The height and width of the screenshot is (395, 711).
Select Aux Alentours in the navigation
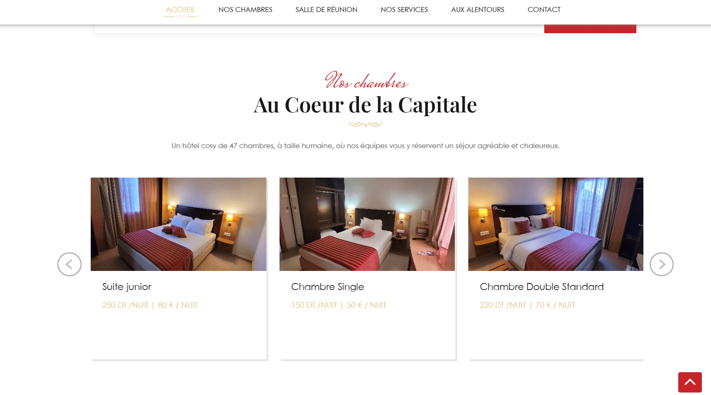(478, 10)
